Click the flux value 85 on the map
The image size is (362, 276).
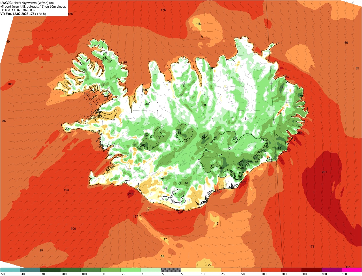point(357,68)
